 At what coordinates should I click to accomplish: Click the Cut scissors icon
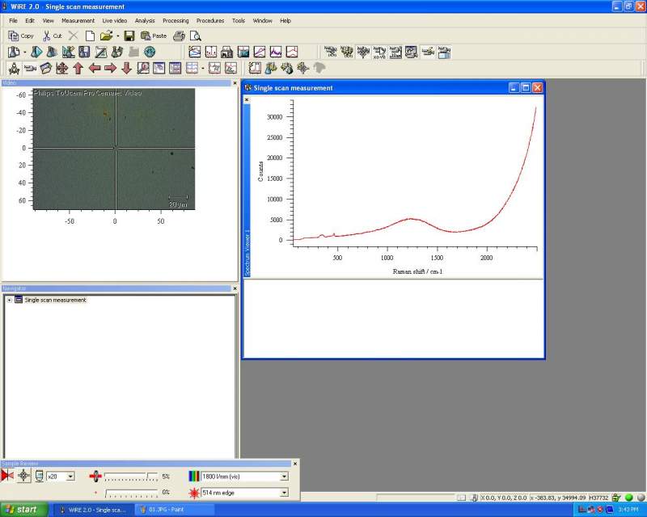(47, 36)
